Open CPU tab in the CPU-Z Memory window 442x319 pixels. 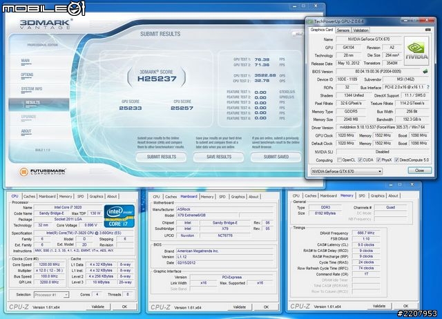coord(296,195)
